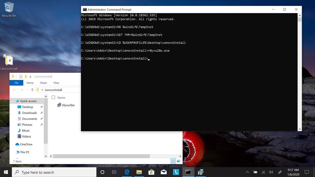Open Desktop in the navigation pane
This screenshot has height=177, width=315.
28,107
